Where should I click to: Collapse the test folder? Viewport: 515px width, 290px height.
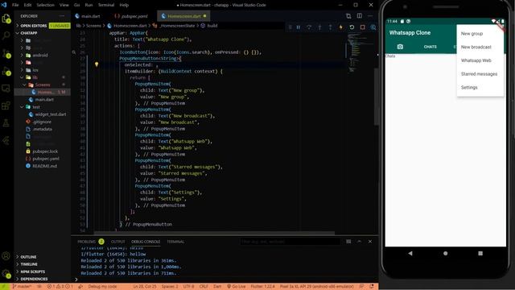pyautogui.click(x=35, y=107)
